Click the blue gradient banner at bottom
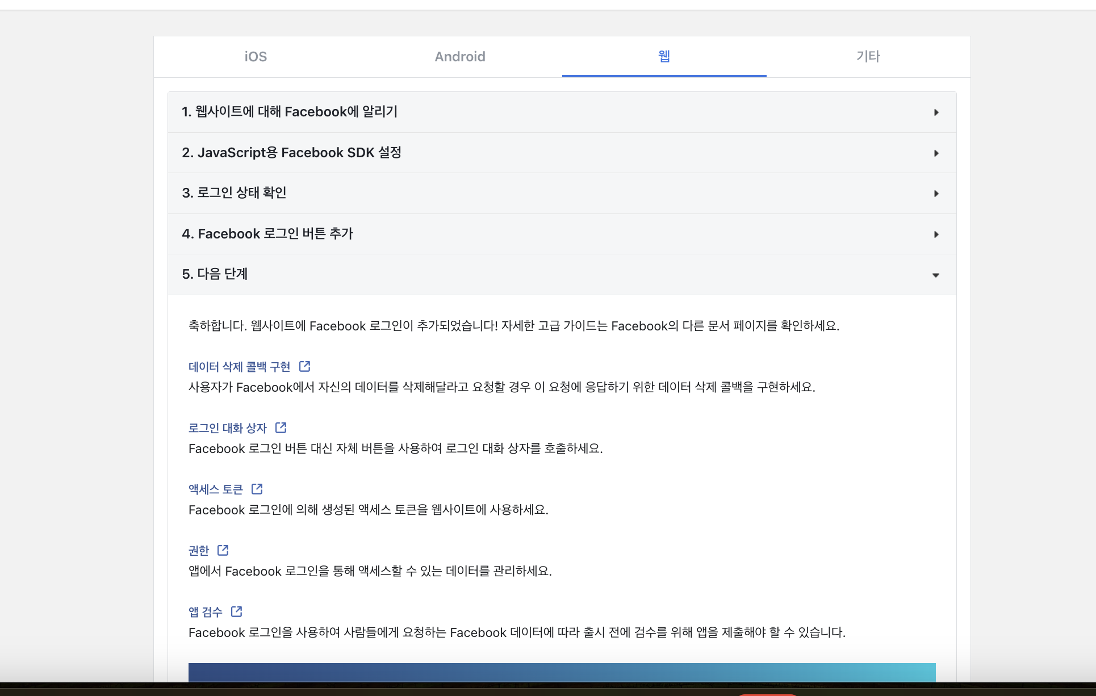 coord(562,672)
